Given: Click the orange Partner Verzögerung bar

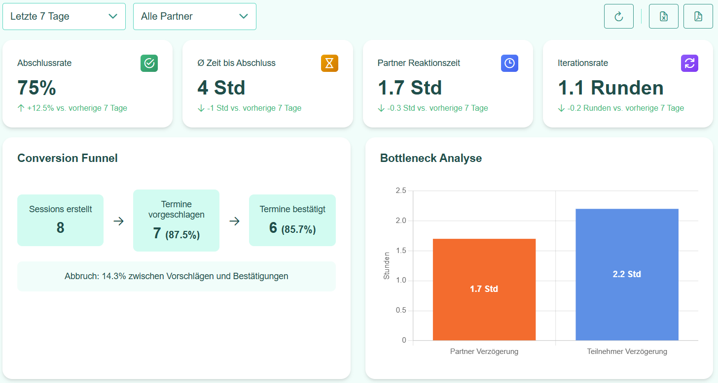Looking at the screenshot, I should pyautogui.click(x=484, y=289).
